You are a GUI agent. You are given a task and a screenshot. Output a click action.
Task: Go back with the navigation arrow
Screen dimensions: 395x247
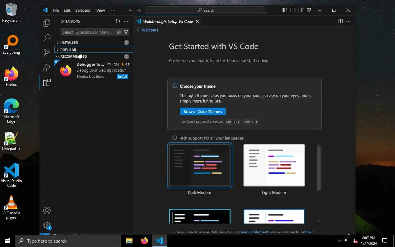click(x=131, y=10)
